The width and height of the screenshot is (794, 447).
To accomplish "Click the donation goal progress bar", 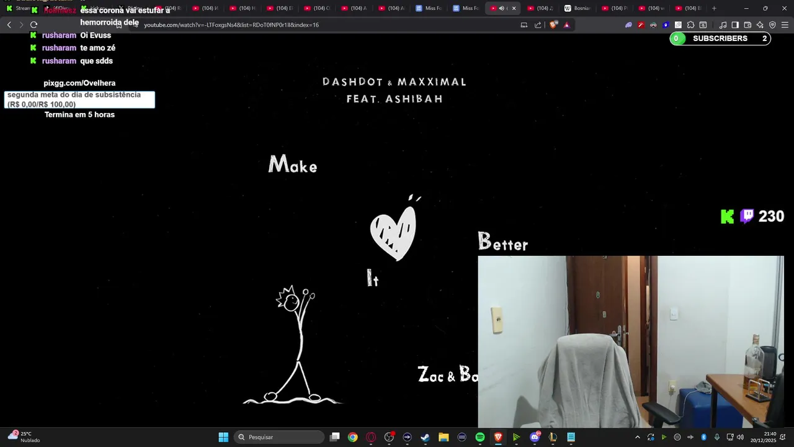I will coord(79,99).
